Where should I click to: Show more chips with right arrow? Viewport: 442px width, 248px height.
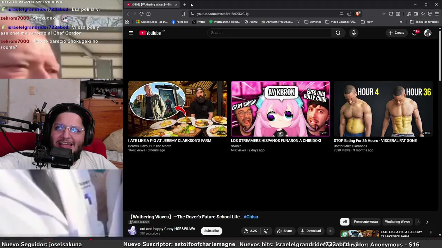tap(427, 222)
